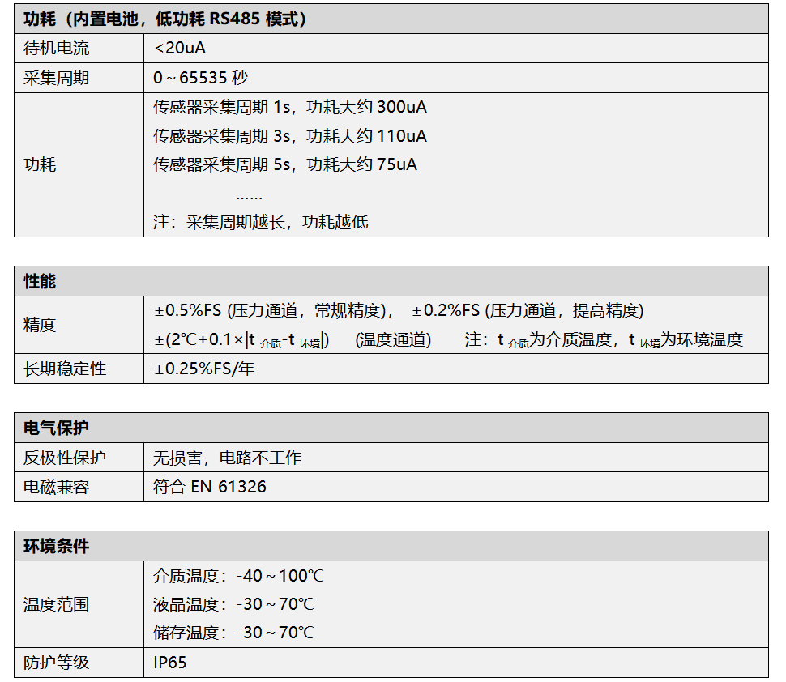The height and width of the screenshot is (682, 786).
Task: Select the 0～65535 秒 collection period value
Action: click(x=200, y=79)
